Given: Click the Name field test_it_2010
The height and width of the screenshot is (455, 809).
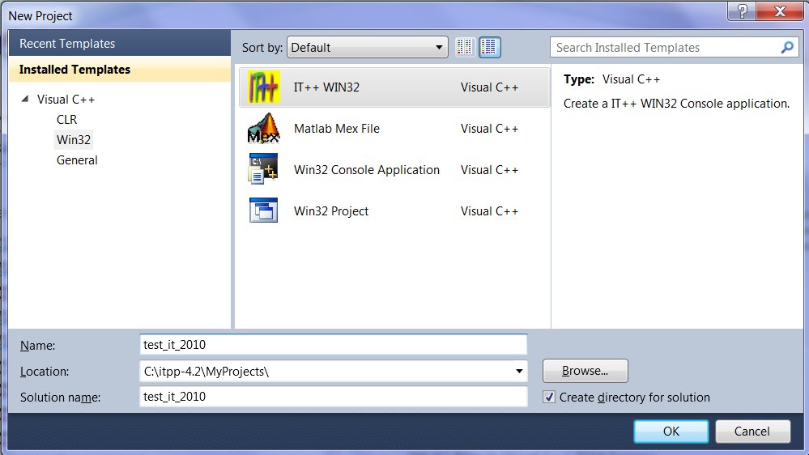Looking at the screenshot, I should 334,345.
